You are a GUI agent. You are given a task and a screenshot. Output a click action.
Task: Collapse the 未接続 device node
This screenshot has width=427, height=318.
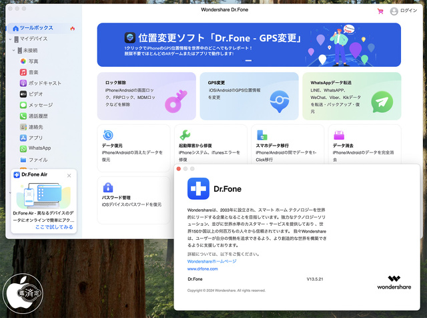(x=13, y=51)
